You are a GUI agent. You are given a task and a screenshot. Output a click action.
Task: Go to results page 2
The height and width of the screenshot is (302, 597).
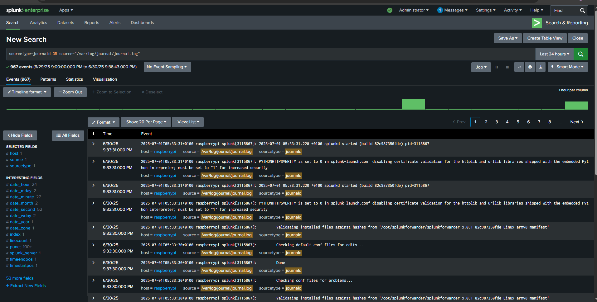pos(486,122)
